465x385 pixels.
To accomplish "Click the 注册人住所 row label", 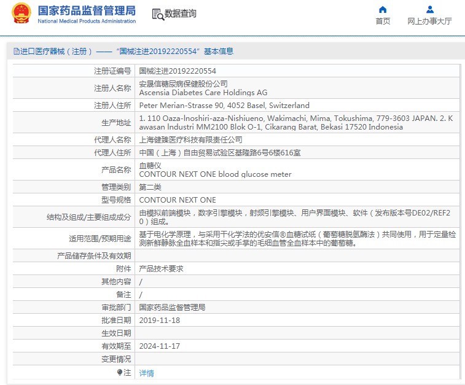I will pos(112,106).
